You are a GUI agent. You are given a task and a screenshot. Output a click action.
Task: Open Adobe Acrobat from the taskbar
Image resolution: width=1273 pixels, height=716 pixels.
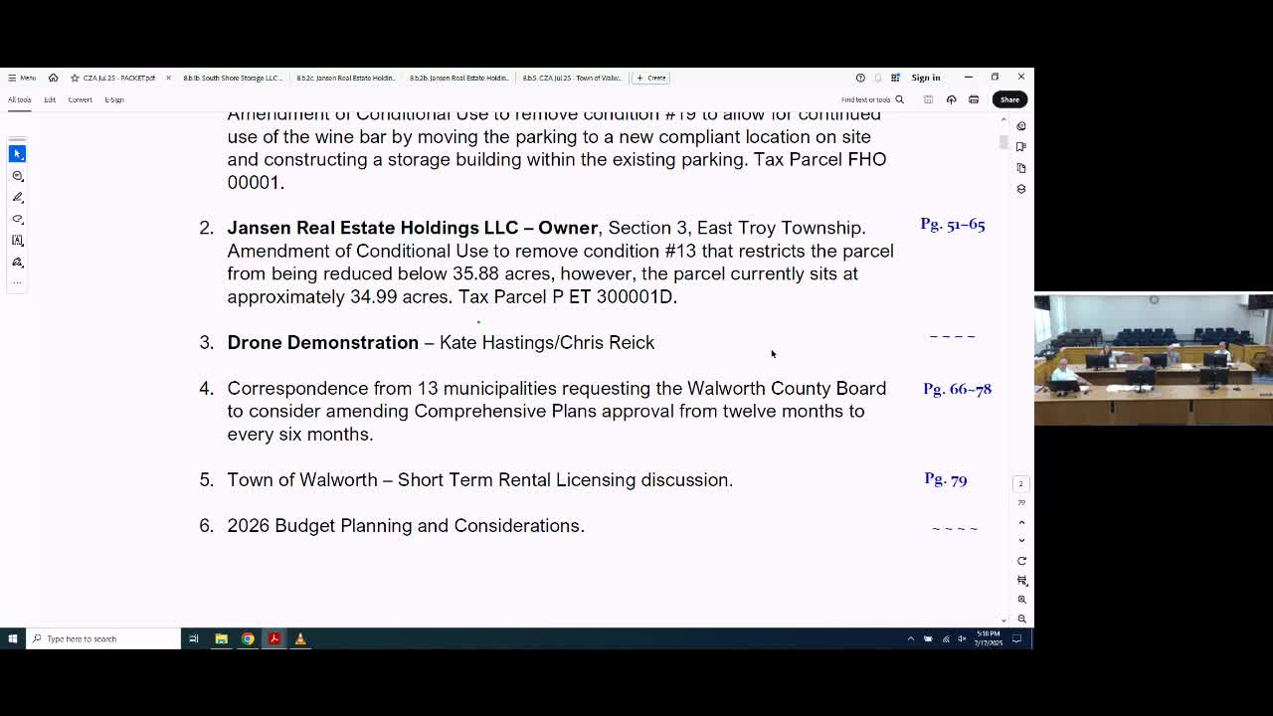[274, 638]
